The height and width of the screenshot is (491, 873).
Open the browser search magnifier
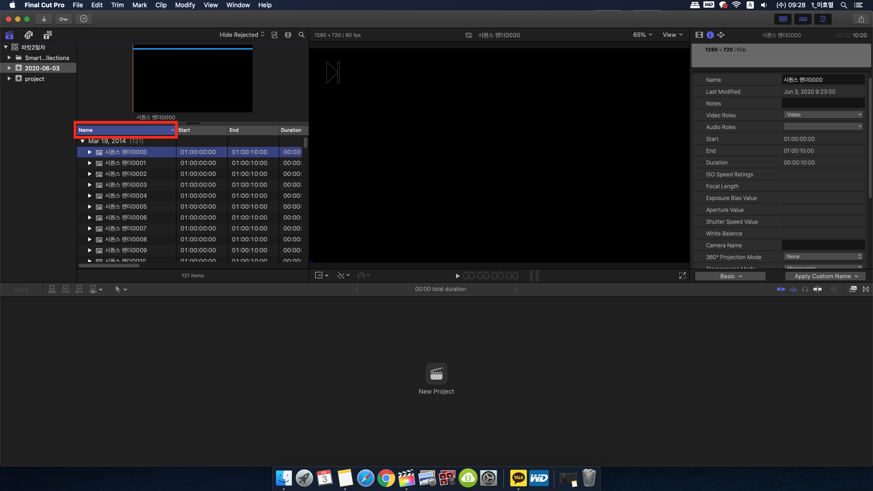301,35
